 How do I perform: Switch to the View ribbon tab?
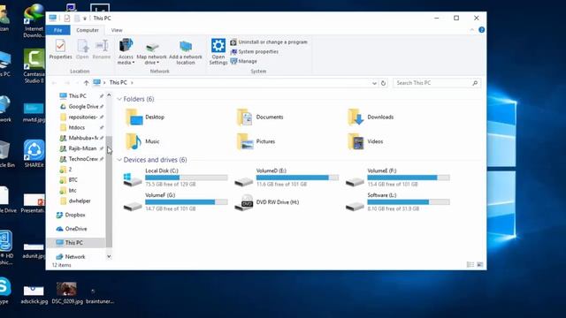pyautogui.click(x=117, y=30)
